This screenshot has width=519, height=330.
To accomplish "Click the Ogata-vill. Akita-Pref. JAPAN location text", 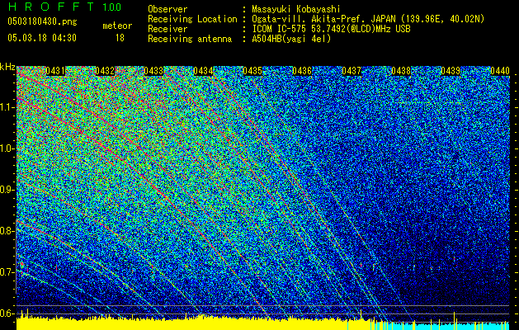I will point(368,19).
